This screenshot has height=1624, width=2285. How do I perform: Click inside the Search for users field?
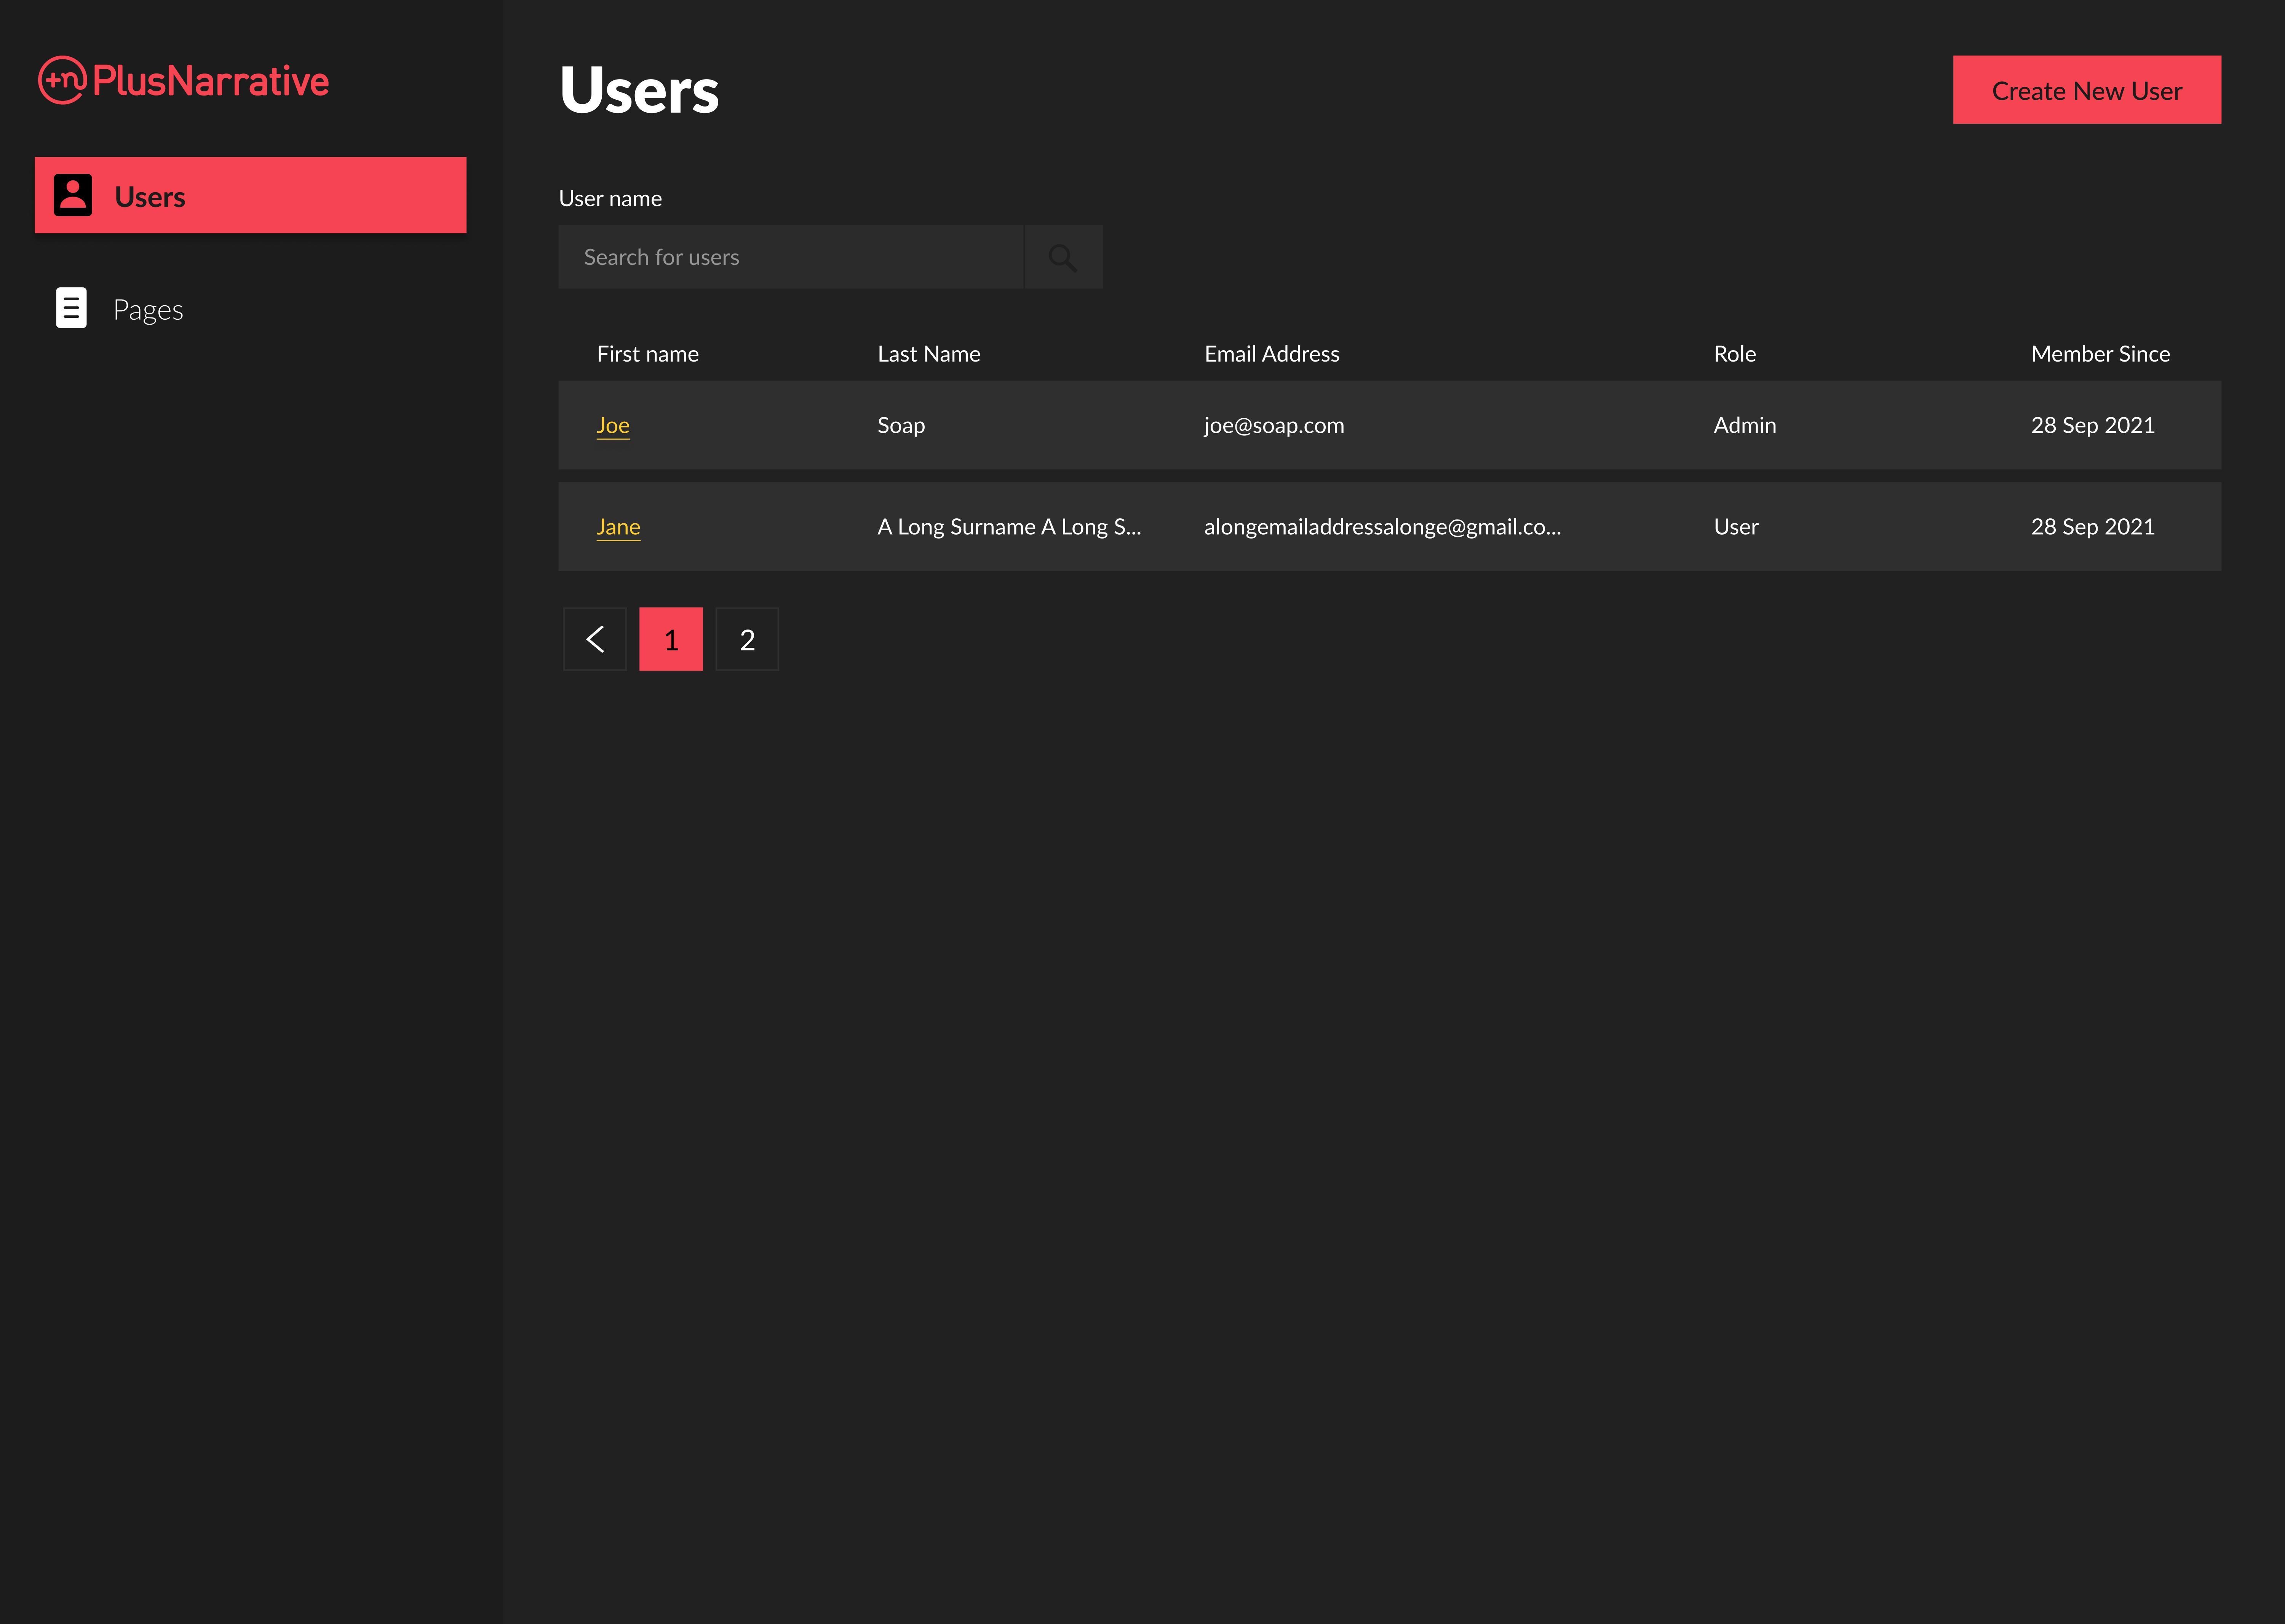(x=790, y=256)
